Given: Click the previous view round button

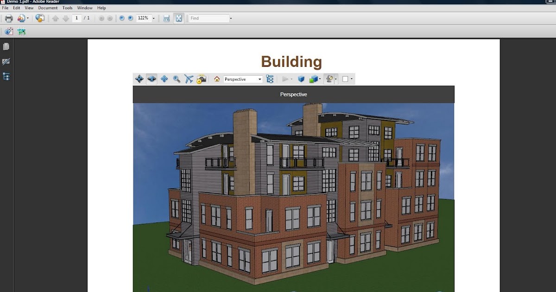Looking at the screenshot, I should click(101, 19).
